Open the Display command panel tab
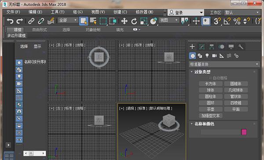The image size is (264, 160). tap(231, 47)
